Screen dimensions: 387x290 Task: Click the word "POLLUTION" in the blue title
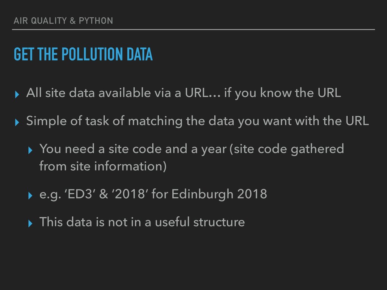click(92, 54)
